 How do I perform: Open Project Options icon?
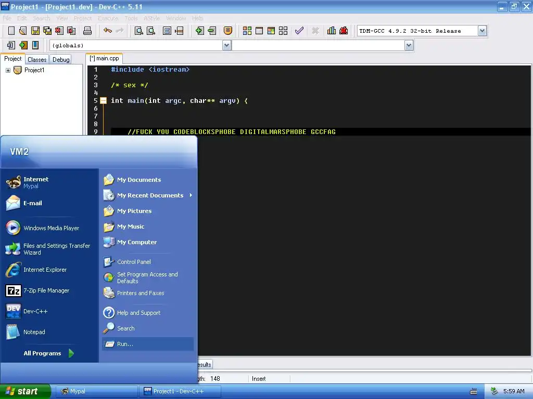click(228, 31)
